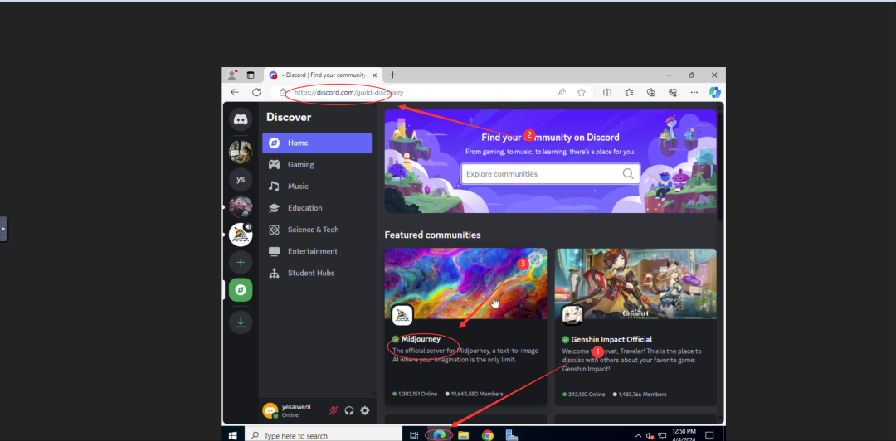Show hidden system tray icons chevron
This screenshot has height=441, width=896.
[638, 436]
